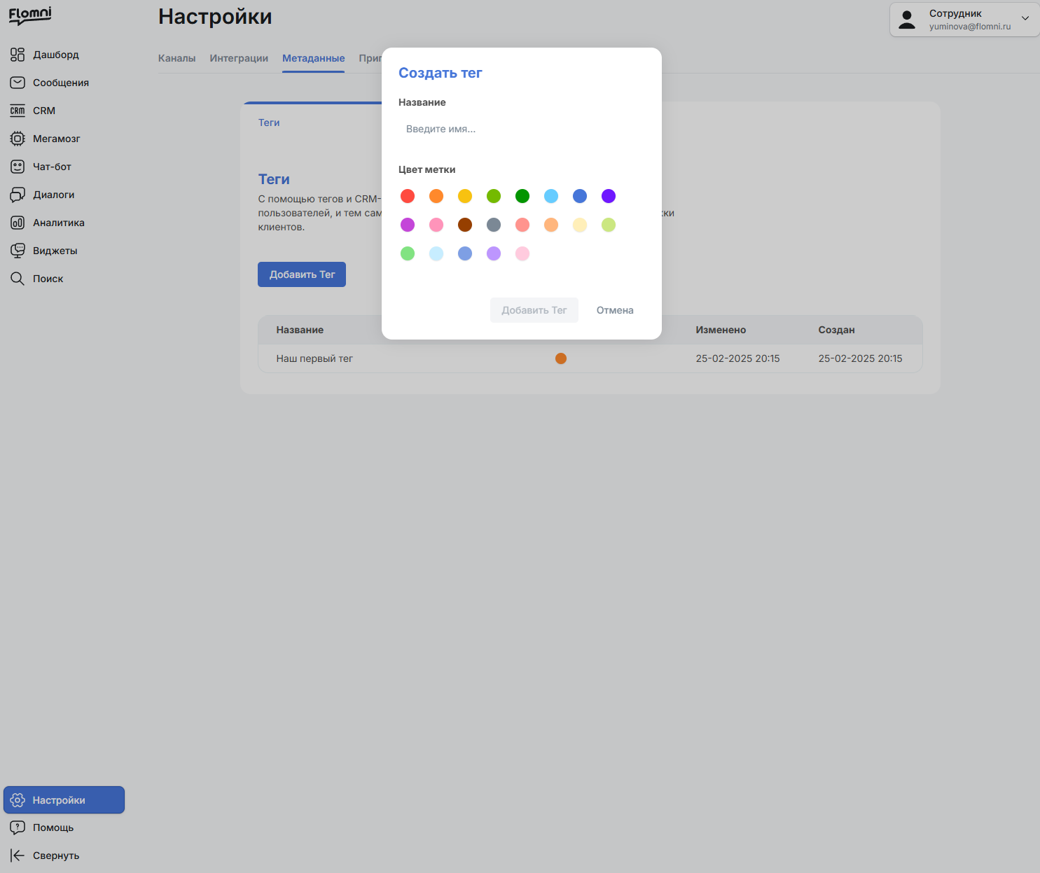Open Диалоги chat bubbles icon
Image resolution: width=1040 pixels, height=873 pixels.
click(18, 195)
